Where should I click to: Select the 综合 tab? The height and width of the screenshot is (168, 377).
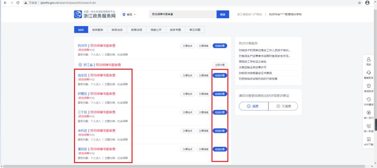(x=81, y=30)
